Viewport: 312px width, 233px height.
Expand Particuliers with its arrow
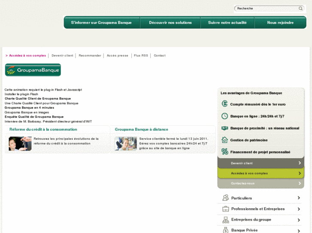(x=299, y=198)
